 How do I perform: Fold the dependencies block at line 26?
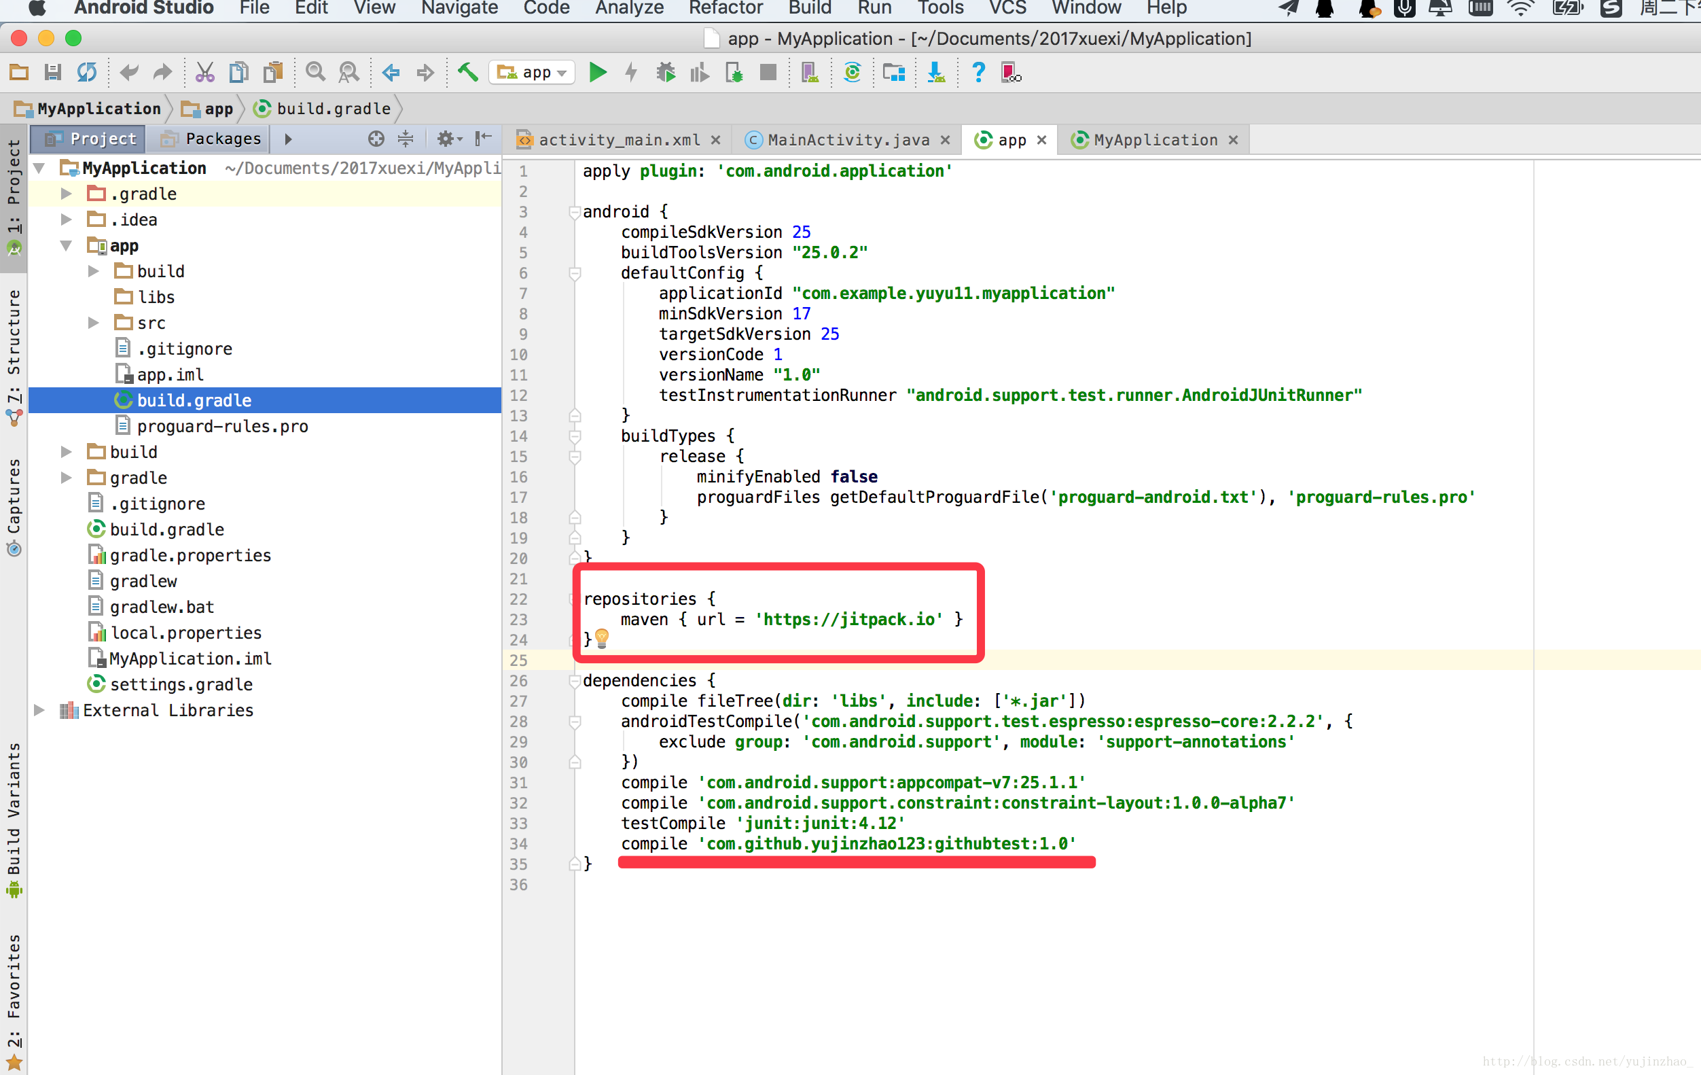(x=574, y=681)
